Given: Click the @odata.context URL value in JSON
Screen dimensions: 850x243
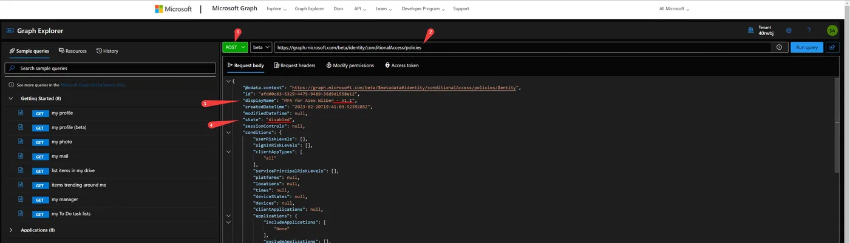Looking at the screenshot, I should [405, 87].
